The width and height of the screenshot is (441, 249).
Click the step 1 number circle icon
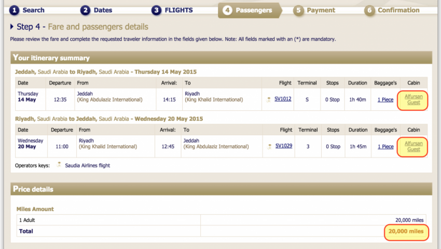coord(15,10)
